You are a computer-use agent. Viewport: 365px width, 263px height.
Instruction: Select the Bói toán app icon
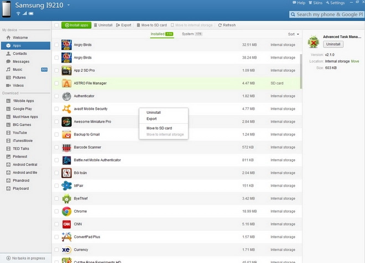coord(66,173)
